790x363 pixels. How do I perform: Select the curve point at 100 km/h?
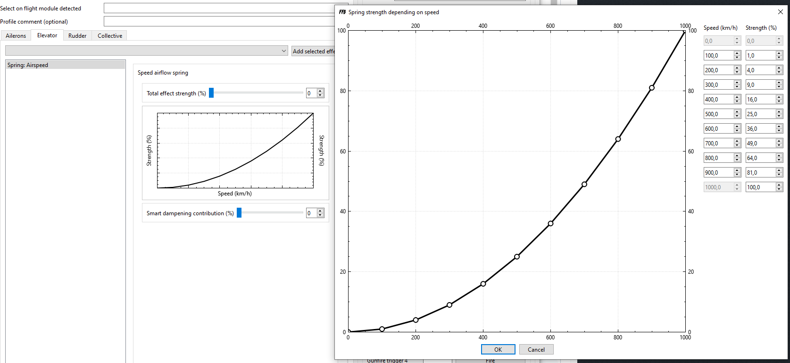382,329
